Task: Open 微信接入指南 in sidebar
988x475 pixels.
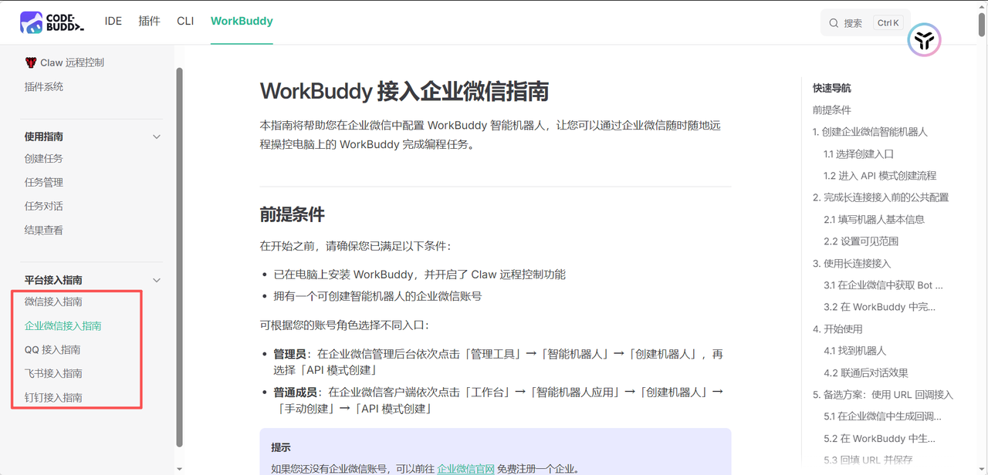Action: tap(53, 302)
